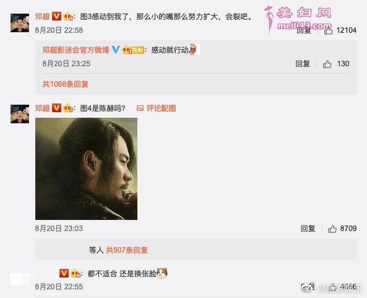The image size is (367, 298).
Task: Click the image icon beside 评论配图
Action: tap(140, 108)
